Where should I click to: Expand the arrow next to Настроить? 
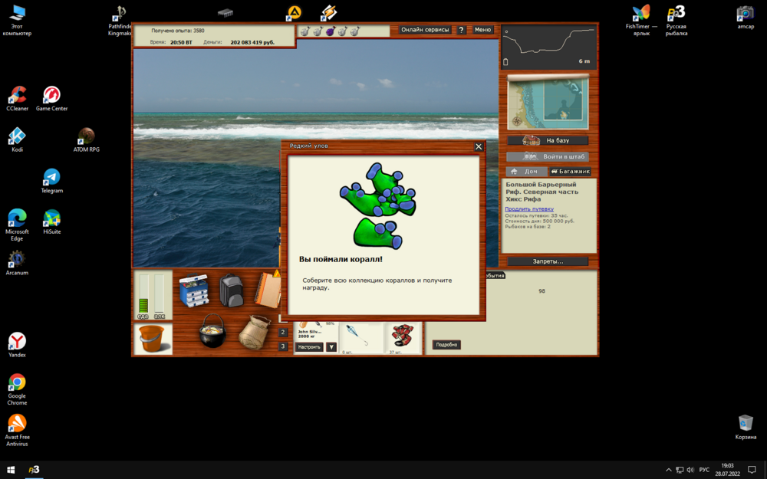coord(331,346)
